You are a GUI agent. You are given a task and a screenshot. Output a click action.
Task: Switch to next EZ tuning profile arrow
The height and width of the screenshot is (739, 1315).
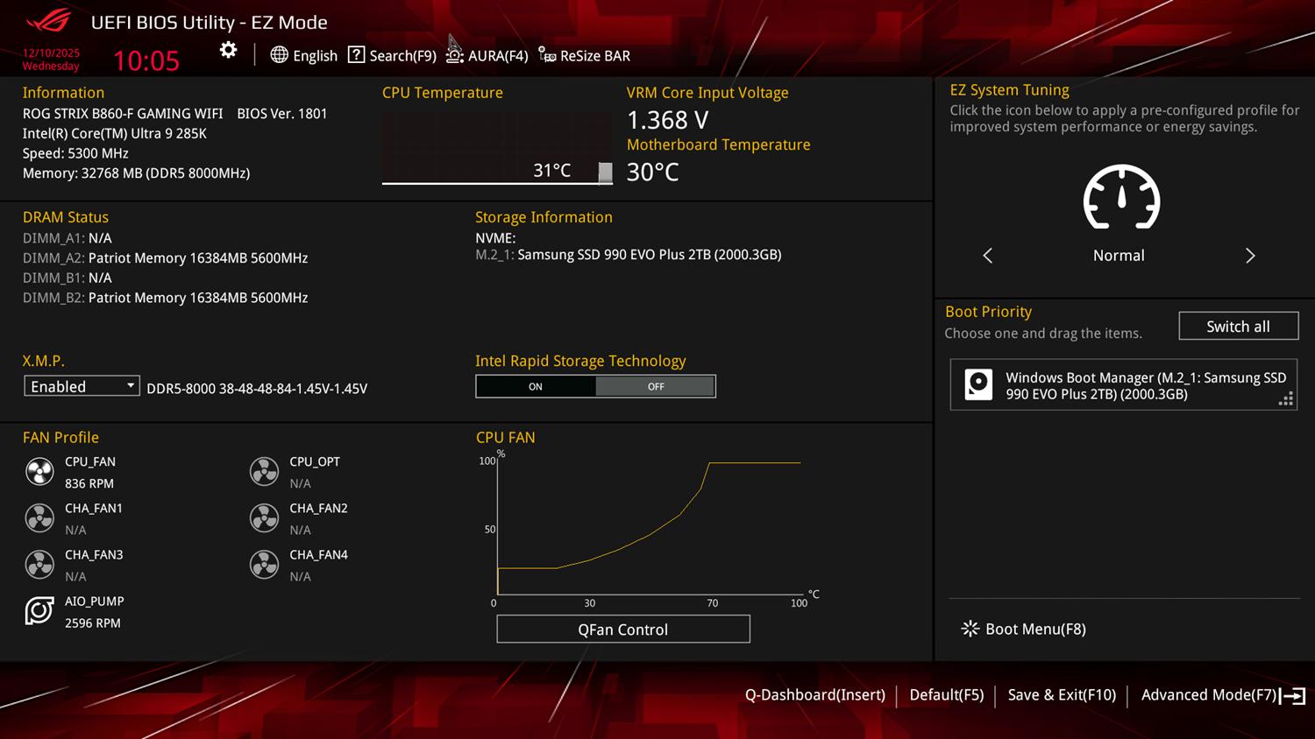point(1250,256)
